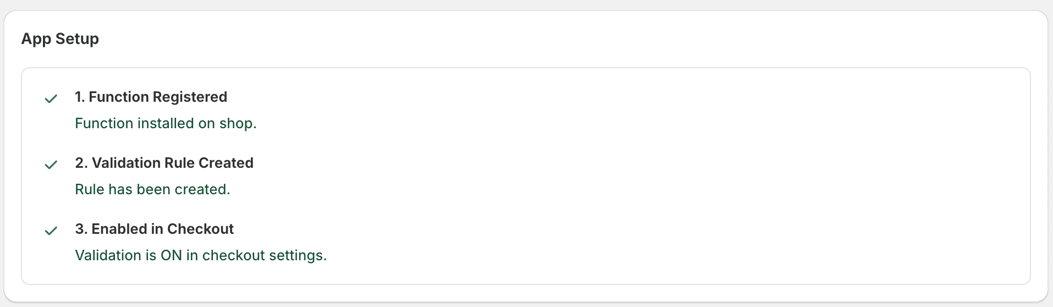Click the word "Rule" in second status line
This screenshot has width=1053, height=307.
89,189
